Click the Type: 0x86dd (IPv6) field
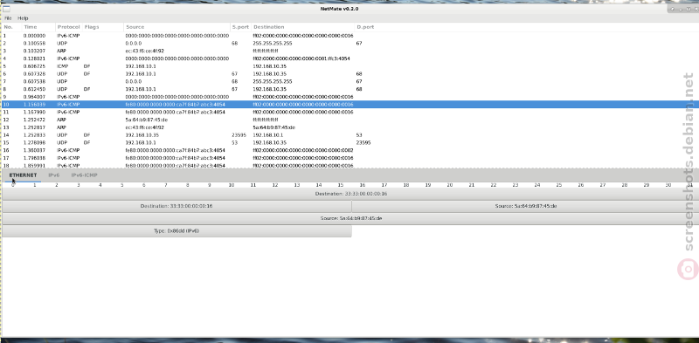 coord(176,231)
